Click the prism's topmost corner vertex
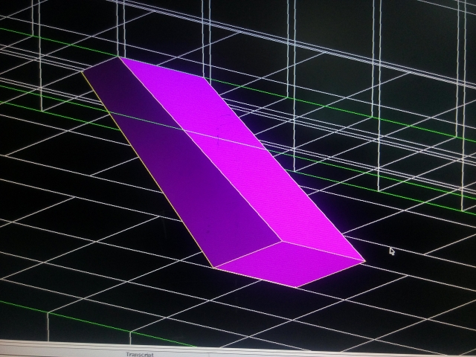Viewport: 476px width, 357px height. (119, 57)
